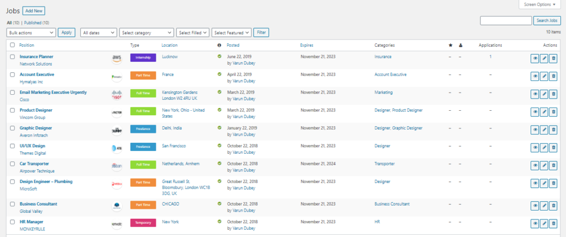
Task: Show Published (10) jobs view
Action: click(x=37, y=23)
